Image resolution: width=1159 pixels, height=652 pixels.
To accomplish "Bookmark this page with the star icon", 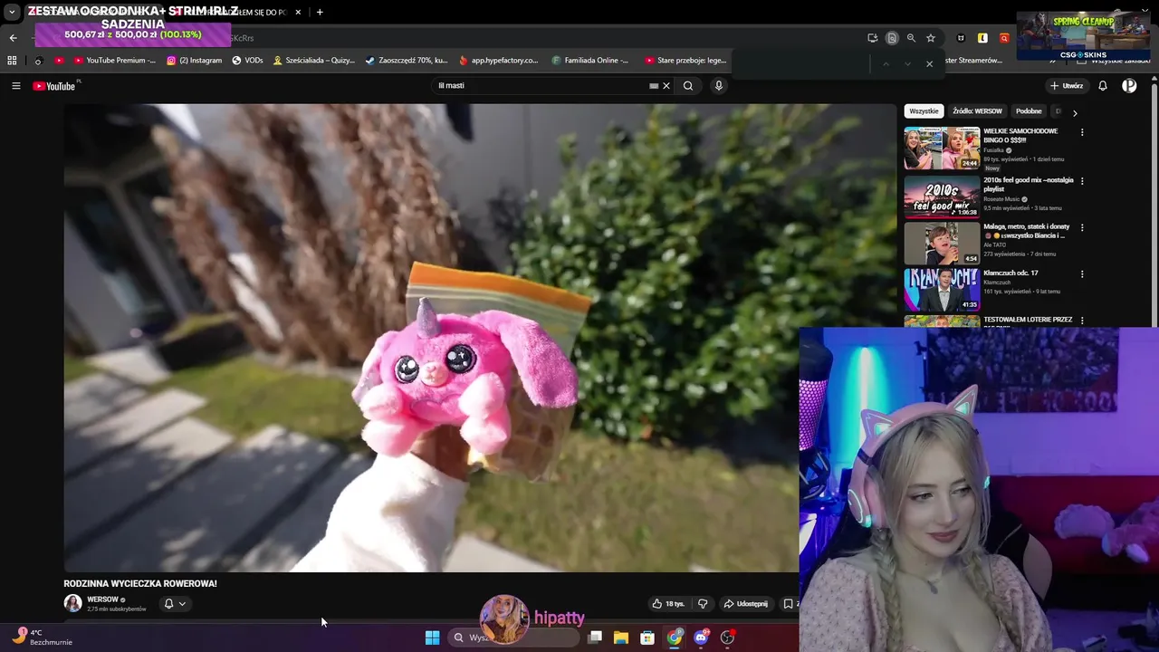I will [x=930, y=38].
